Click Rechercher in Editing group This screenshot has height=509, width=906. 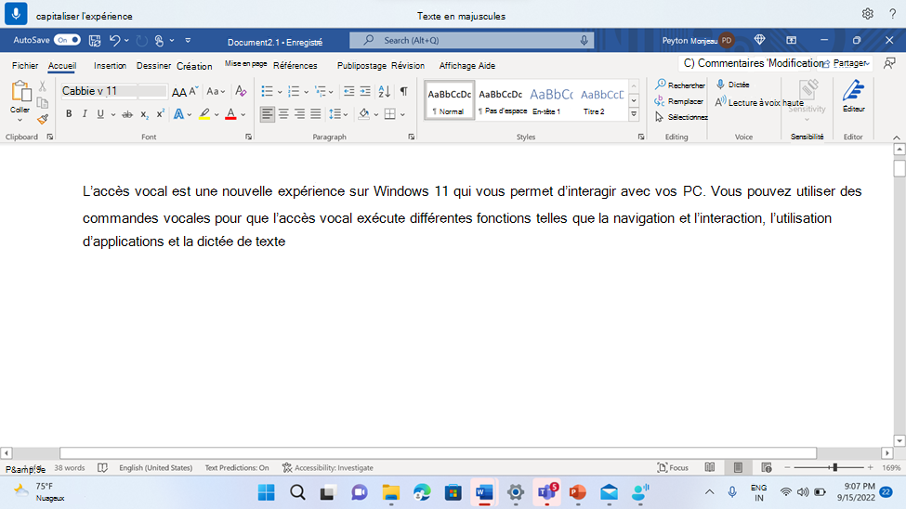pos(680,85)
